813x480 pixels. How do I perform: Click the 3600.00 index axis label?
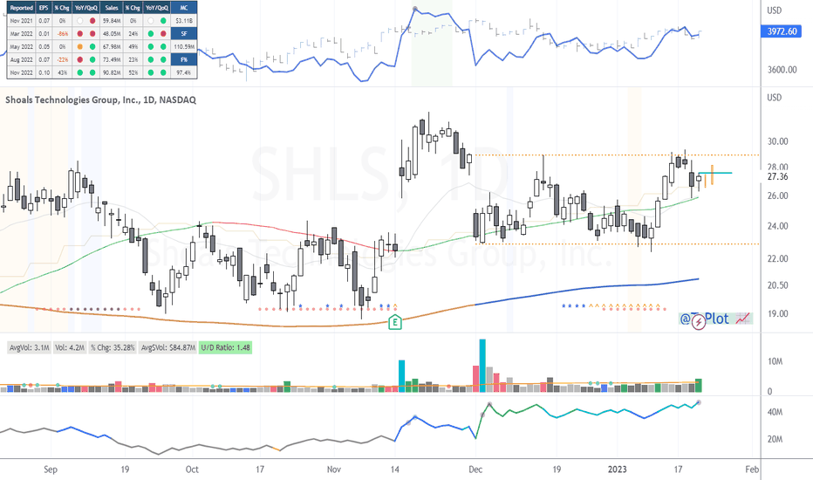pos(782,70)
